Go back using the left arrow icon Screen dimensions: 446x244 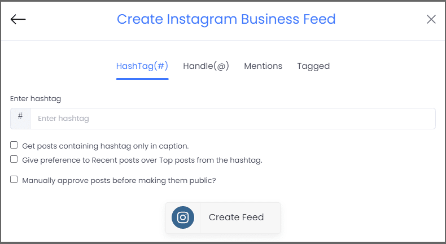click(18, 19)
